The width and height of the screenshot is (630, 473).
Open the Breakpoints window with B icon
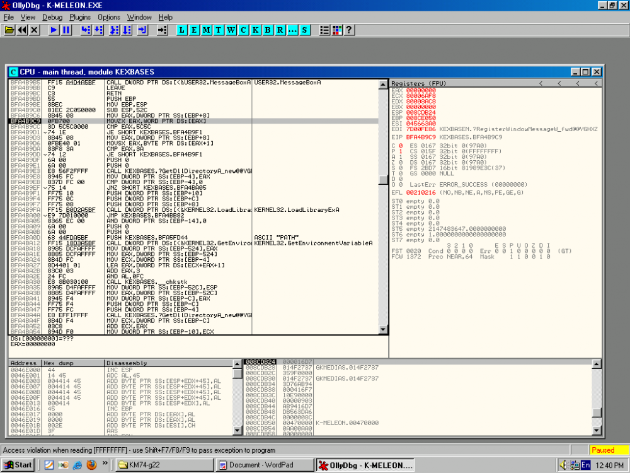268,30
